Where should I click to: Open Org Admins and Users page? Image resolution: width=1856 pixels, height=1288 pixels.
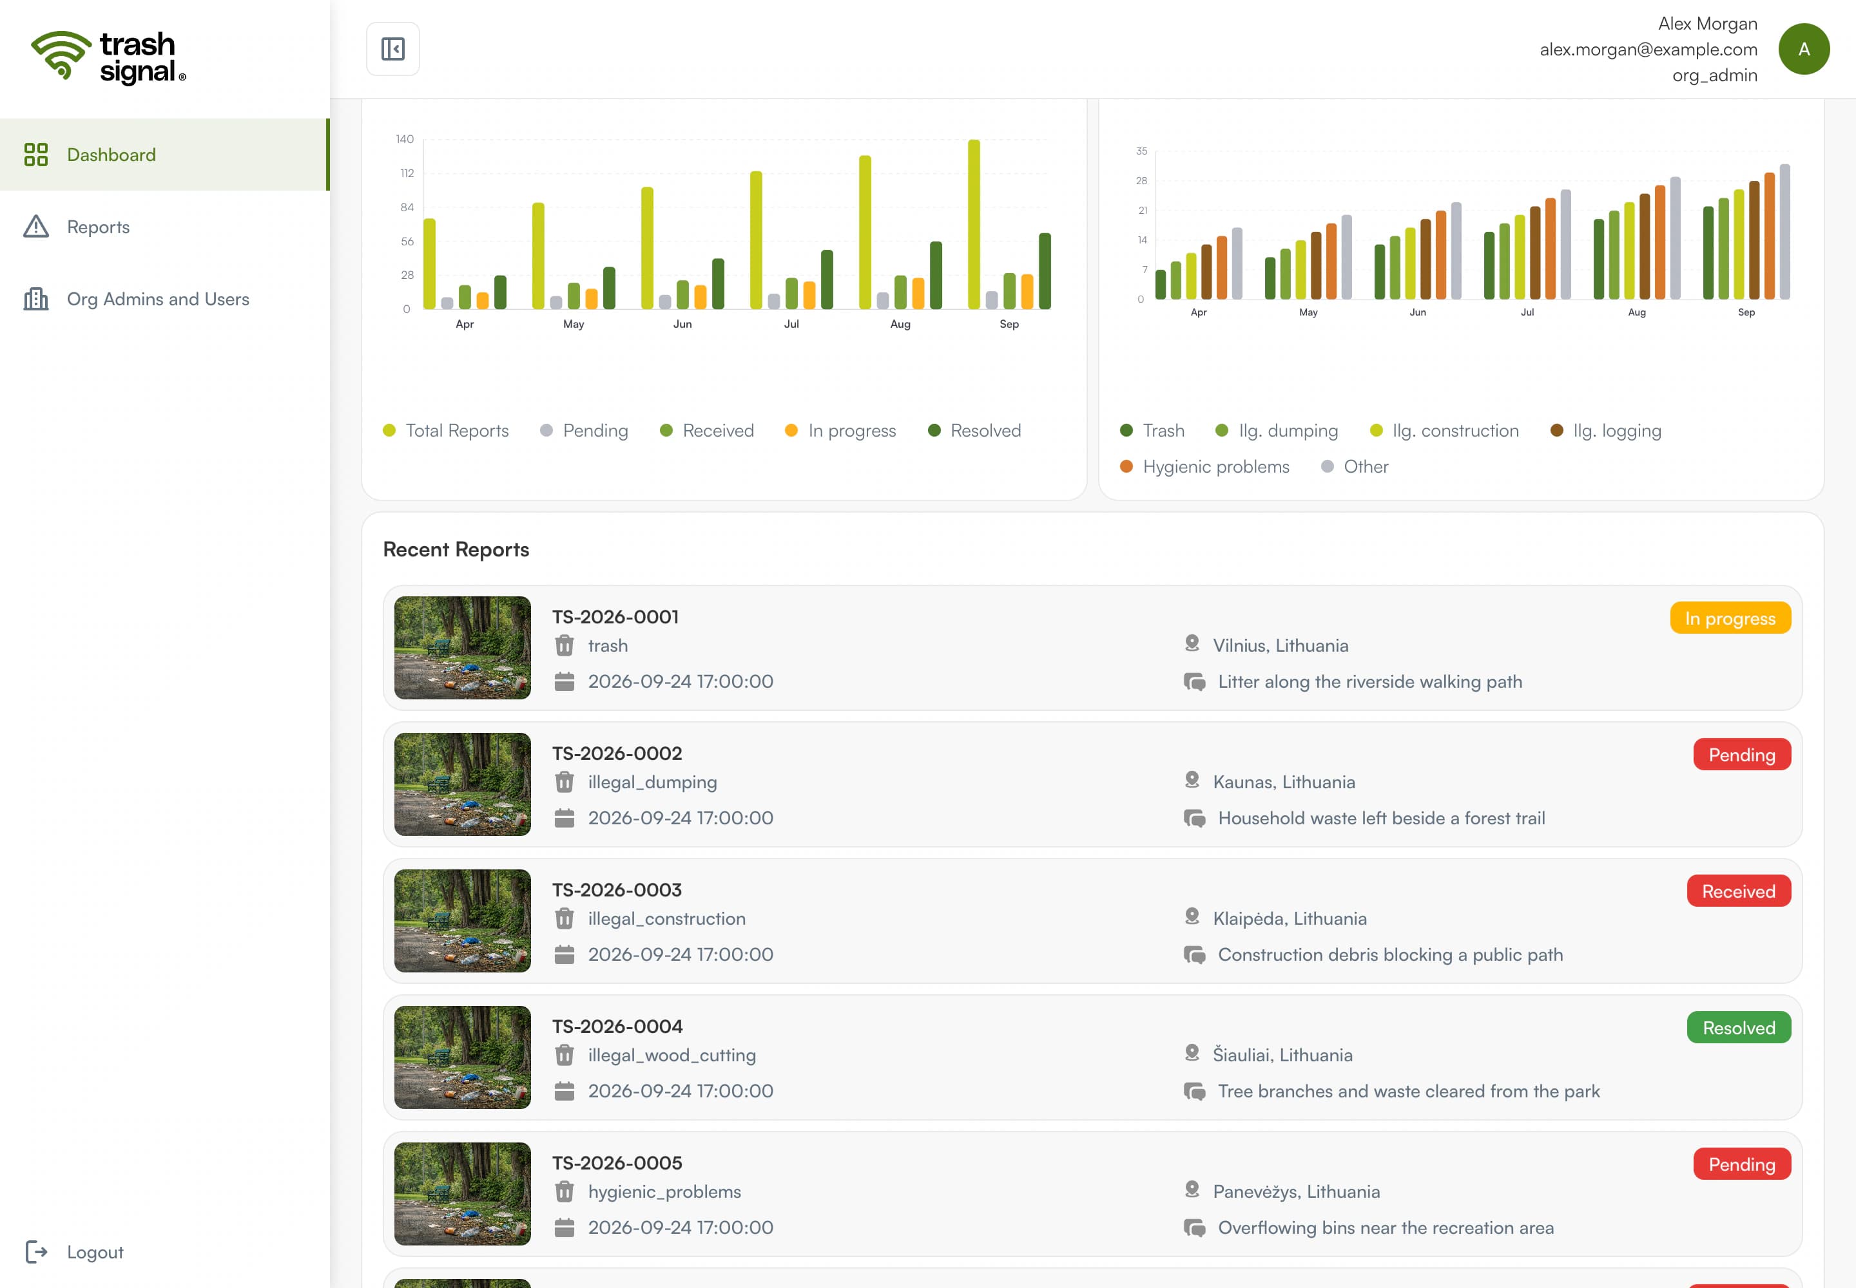tap(165, 299)
